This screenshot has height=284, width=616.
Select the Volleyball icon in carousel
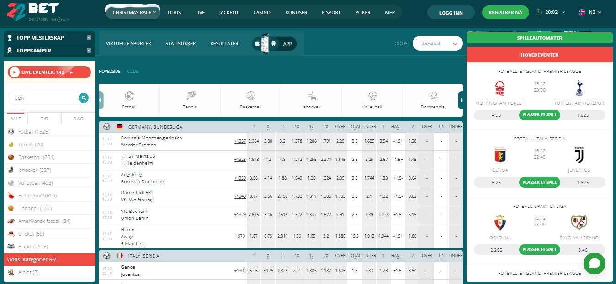tap(372, 96)
